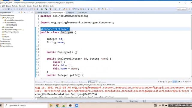The height and width of the screenshot is (108, 192).
Task: Open the Search menu
Action: click(x=29, y=6)
